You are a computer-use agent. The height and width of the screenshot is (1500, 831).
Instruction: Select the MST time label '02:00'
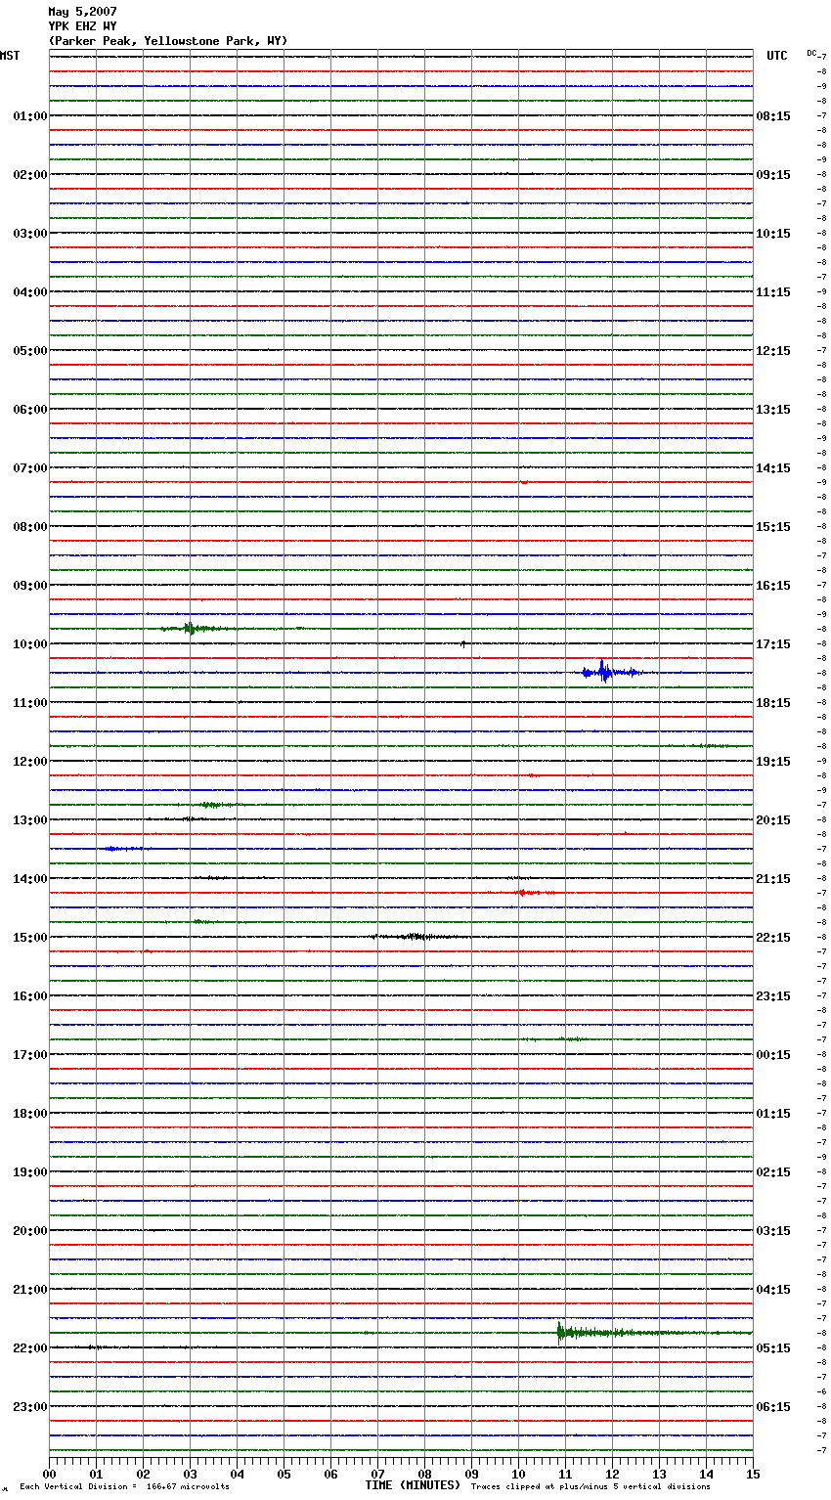(29, 175)
